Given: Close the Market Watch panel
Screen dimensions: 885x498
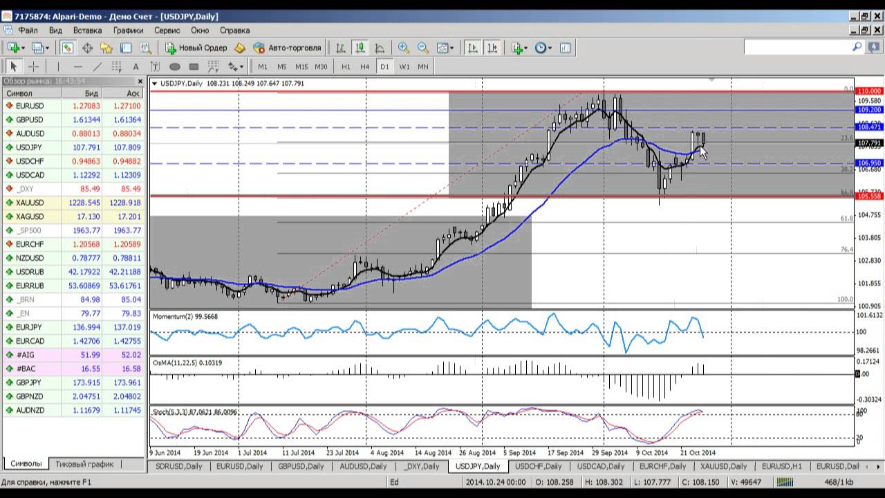Looking at the screenshot, I should 140,82.
